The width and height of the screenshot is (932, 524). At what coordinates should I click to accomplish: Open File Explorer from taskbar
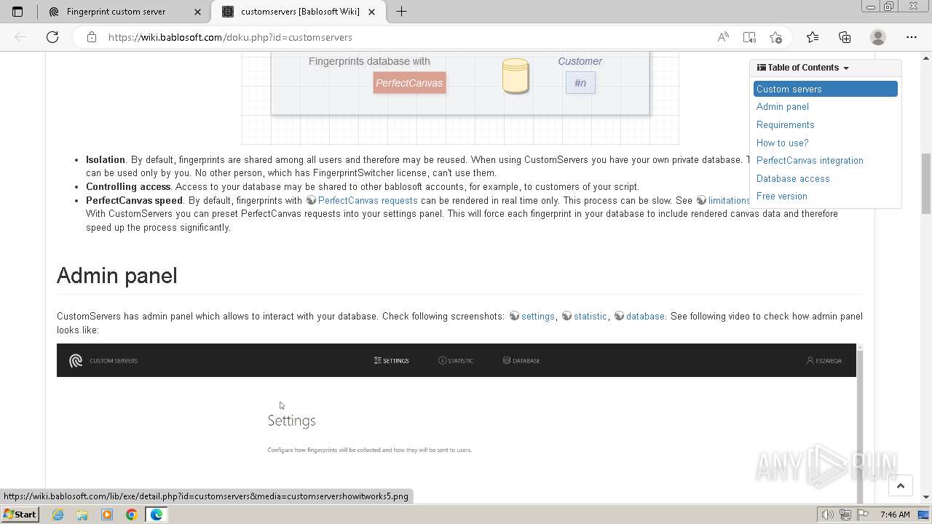tap(82, 515)
